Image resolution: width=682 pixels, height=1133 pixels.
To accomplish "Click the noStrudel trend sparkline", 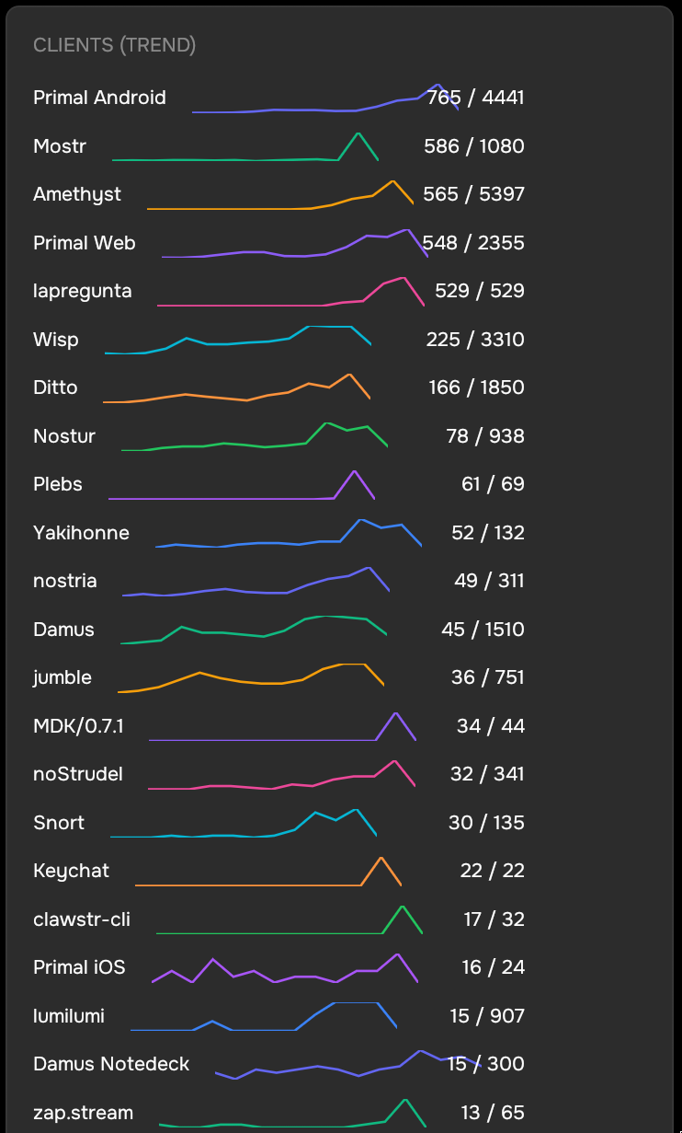I will tap(281, 775).
